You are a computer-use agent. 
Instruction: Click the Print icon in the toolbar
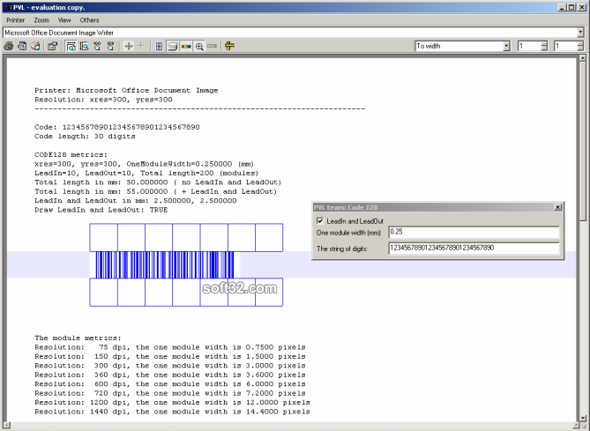click(9, 46)
